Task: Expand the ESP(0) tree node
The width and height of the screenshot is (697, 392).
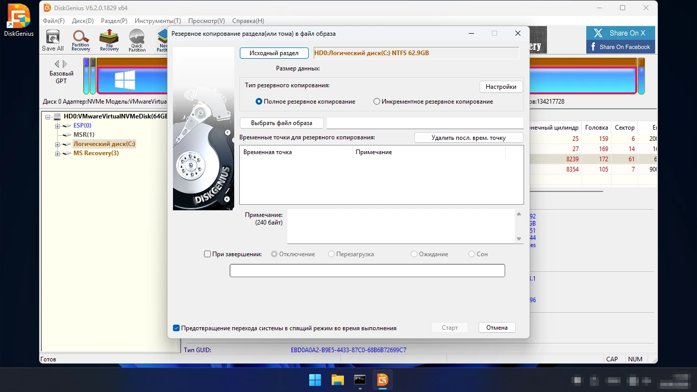Action: pyautogui.click(x=58, y=126)
